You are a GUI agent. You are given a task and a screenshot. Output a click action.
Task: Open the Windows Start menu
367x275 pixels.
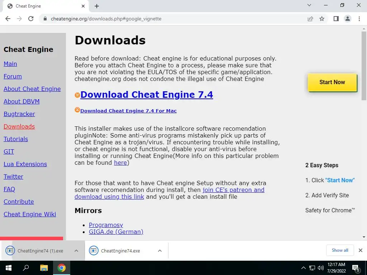[9, 268]
